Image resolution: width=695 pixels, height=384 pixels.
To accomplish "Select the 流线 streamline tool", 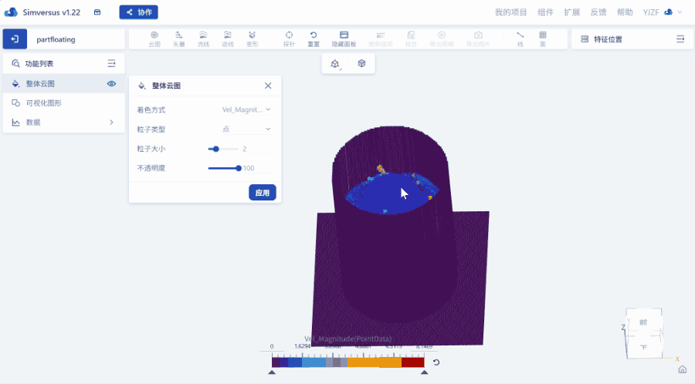I will [203, 39].
